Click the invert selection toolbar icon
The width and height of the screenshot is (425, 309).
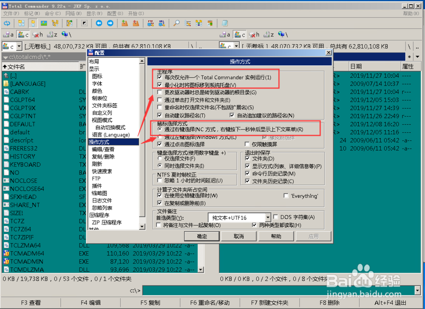click(x=84, y=23)
